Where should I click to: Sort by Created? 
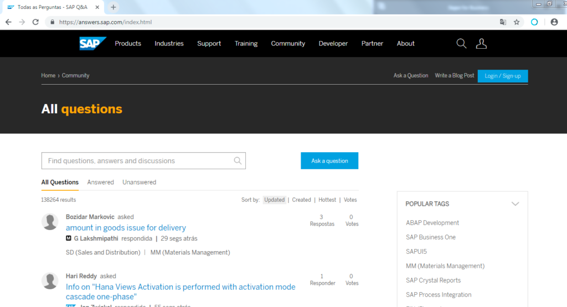tap(301, 200)
